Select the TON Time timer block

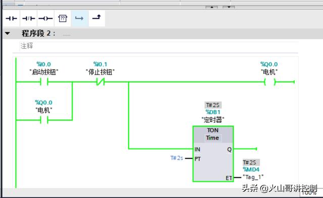[213, 154]
